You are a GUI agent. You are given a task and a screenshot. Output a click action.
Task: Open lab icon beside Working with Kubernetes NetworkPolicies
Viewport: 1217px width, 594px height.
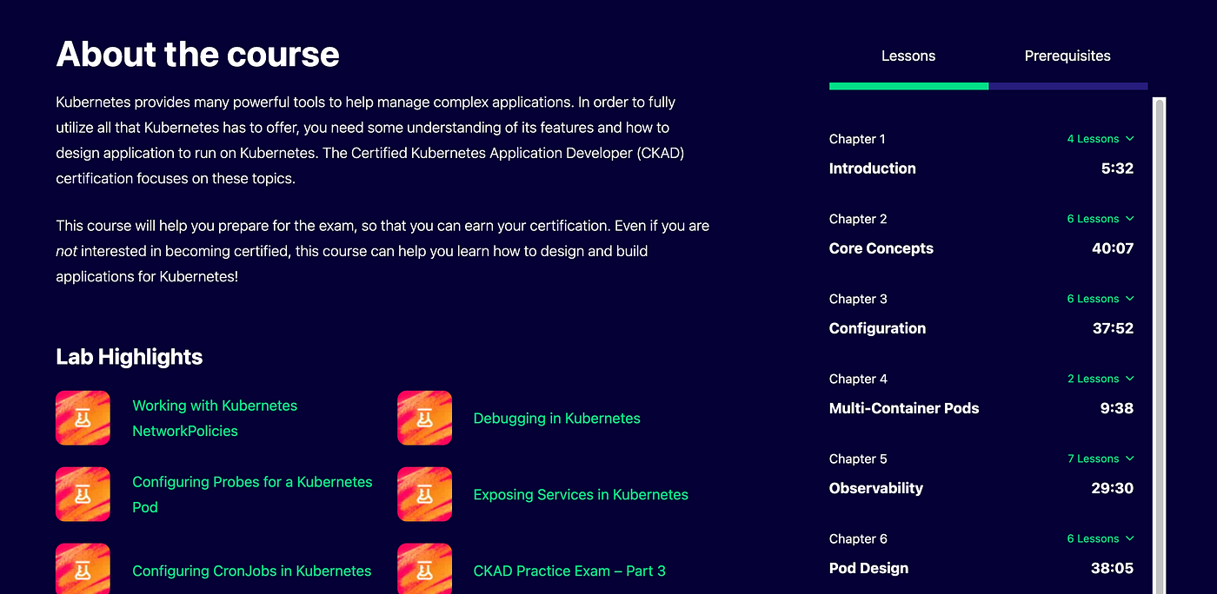click(83, 418)
